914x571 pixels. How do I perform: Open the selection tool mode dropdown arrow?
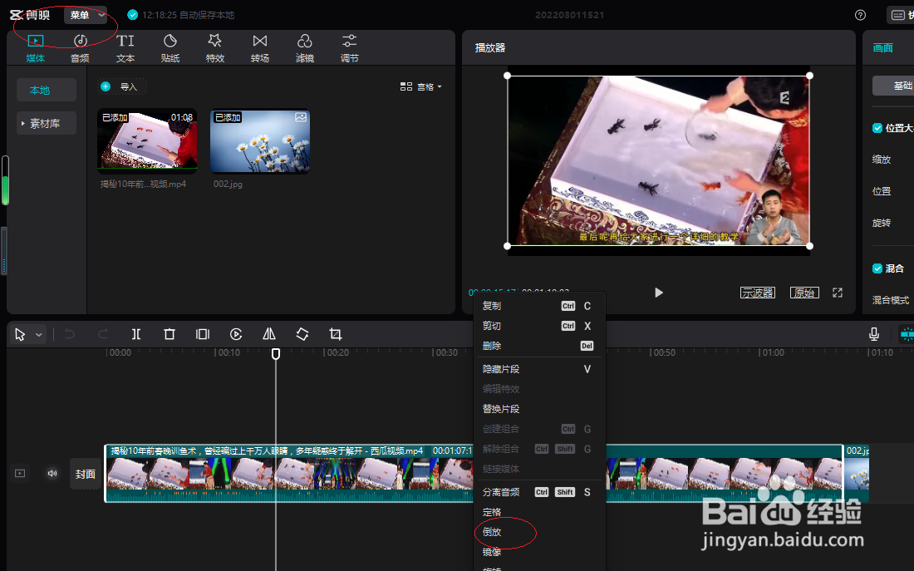click(39, 335)
